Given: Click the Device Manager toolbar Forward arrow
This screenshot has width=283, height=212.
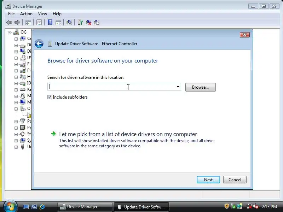Looking at the screenshot, I should click(x=17, y=23).
